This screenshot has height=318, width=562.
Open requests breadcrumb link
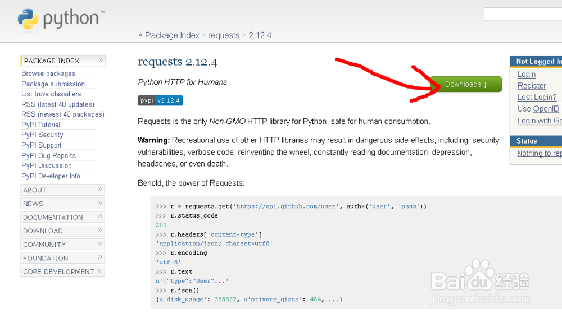pyautogui.click(x=223, y=35)
